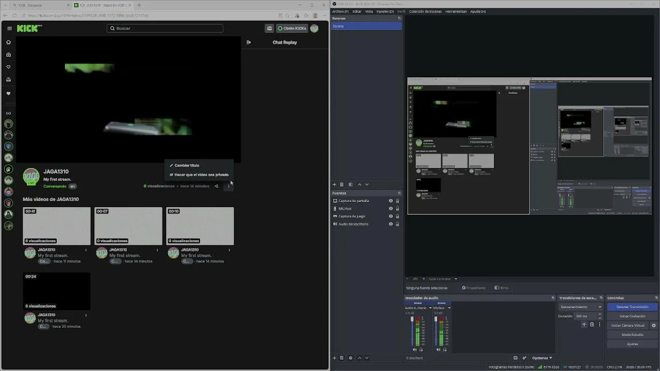Image resolution: width=660 pixels, height=371 pixels.
Task: Undock the Fuentes panel
Action: coord(399,193)
